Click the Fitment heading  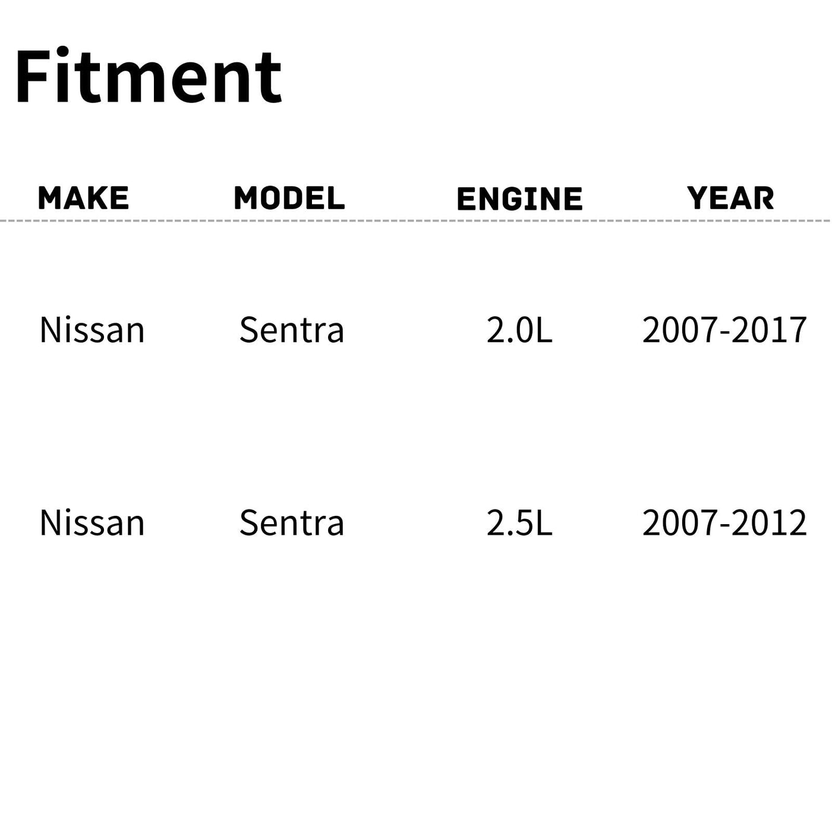[x=148, y=77]
